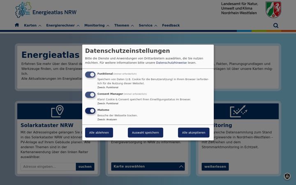Screen dimensions: 296x185
Task: Click 'Besuche der Webseite tracken.' text
Action: pyautogui.click(x=118, y=116)
